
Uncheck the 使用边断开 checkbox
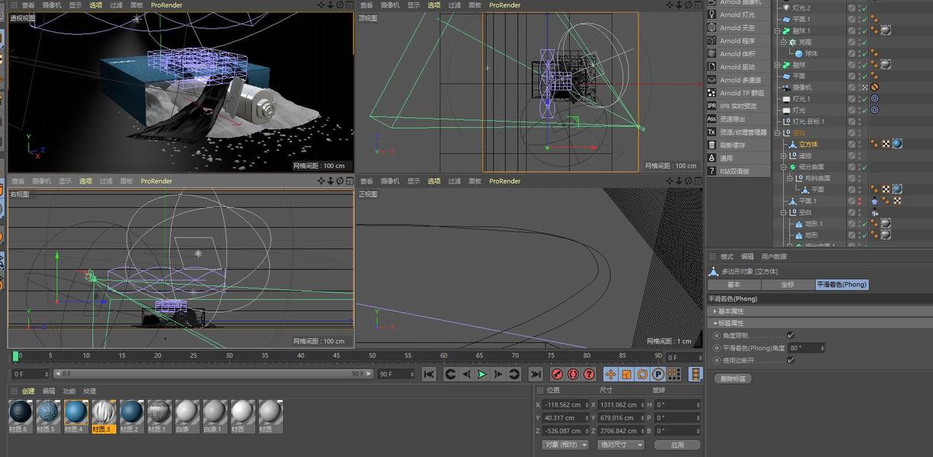[791, 360]
